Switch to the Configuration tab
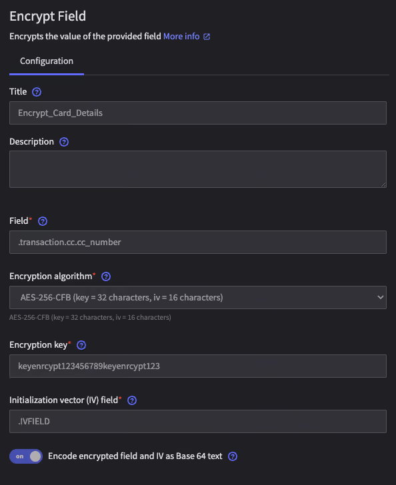This screenshot has width=396, height=485. pyautogui.click(x=47, y=61)
